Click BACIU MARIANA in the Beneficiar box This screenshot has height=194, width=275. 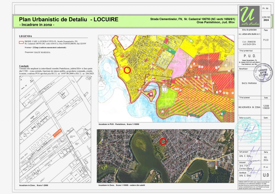point(249,83)
